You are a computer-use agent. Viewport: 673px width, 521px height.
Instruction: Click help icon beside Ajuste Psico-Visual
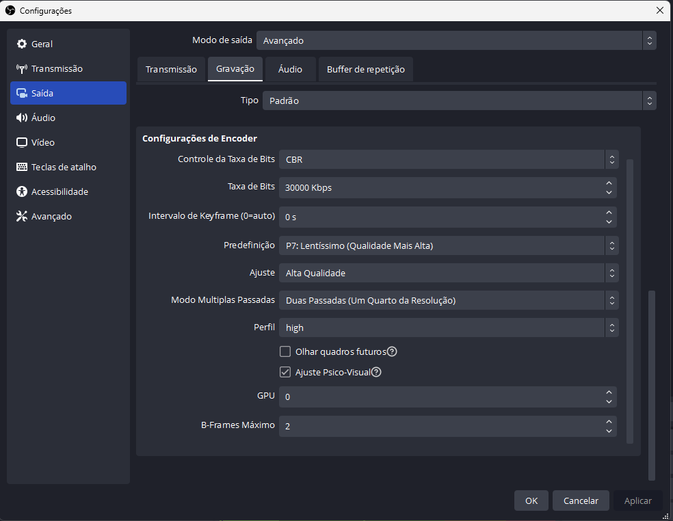pos(376,372)
